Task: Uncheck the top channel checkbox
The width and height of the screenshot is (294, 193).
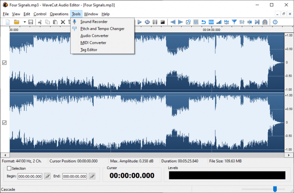Action: pyautogui.click(x=4, y=63)
